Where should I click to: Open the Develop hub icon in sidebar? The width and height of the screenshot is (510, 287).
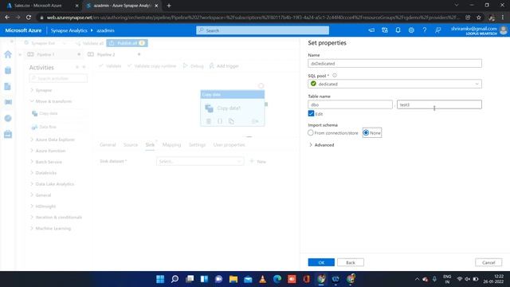coord(8,86)
